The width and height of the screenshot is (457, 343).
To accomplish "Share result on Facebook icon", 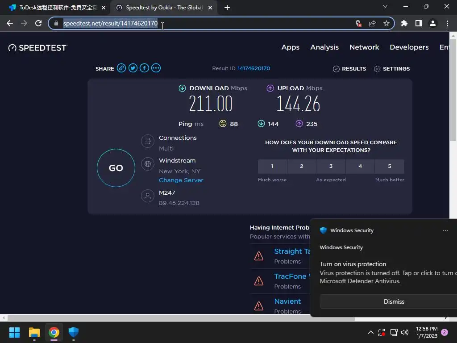I will click(x=144, y=68).
